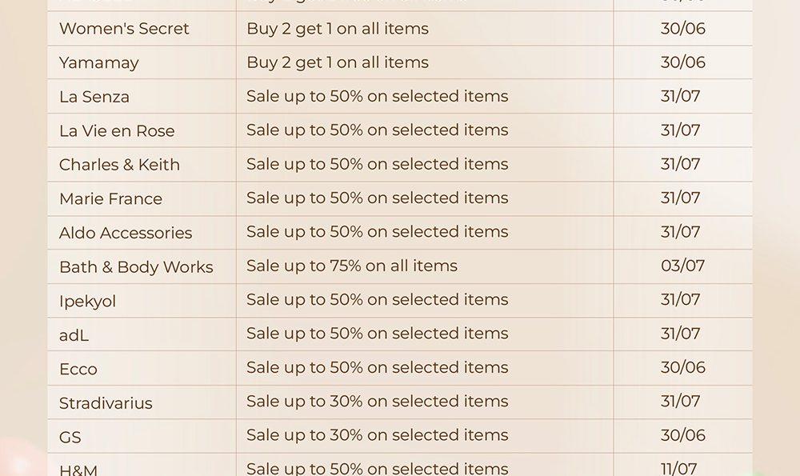Click the Stradivarius brand name

(106, 403)
